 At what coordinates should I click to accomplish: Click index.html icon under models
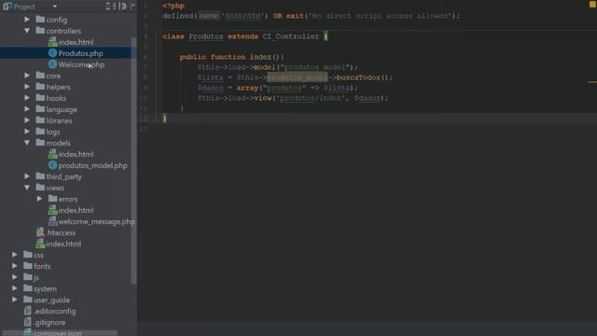(52, 154)
